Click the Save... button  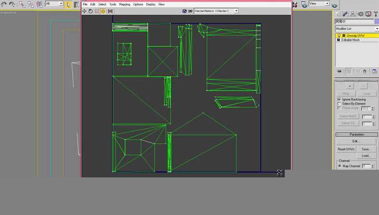point(366,149)
